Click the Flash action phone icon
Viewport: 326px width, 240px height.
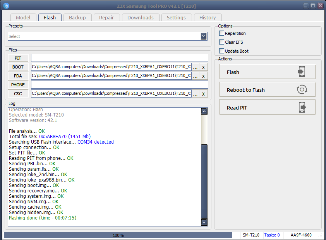(302, 72)
